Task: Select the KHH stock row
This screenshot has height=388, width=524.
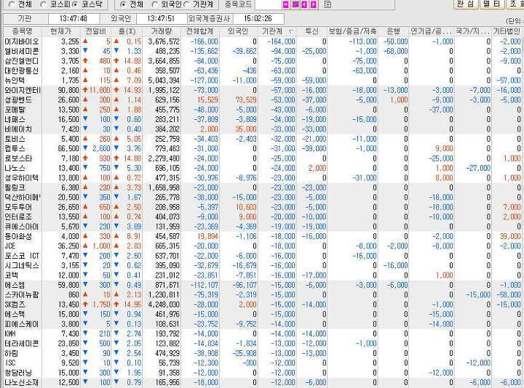Action: [x=262, y=334]
